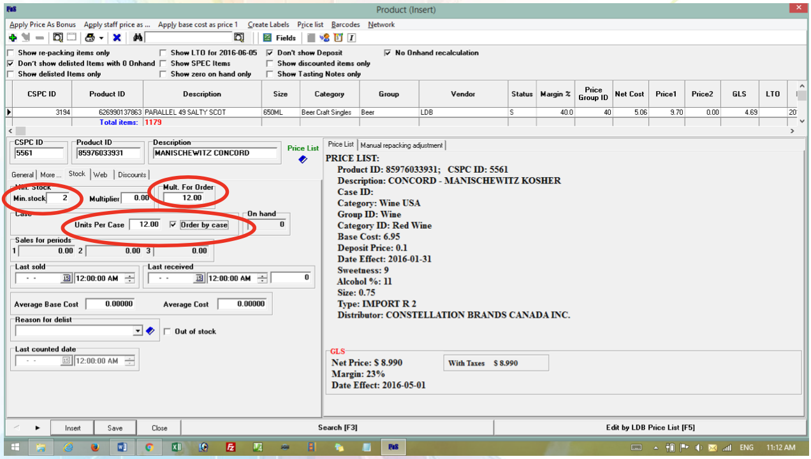Click the Save button
The height and width of the screenshot is (459, 811).
[x=115, y=428]
